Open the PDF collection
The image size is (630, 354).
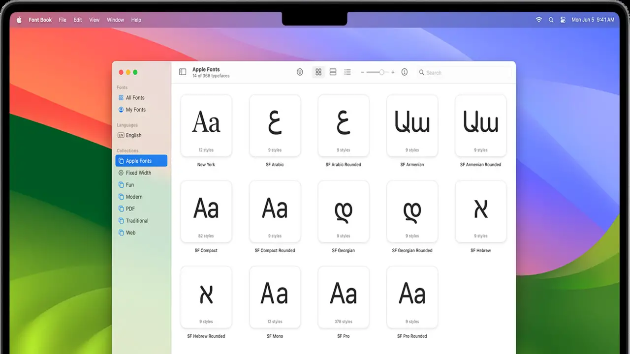[x=141, y=209]
